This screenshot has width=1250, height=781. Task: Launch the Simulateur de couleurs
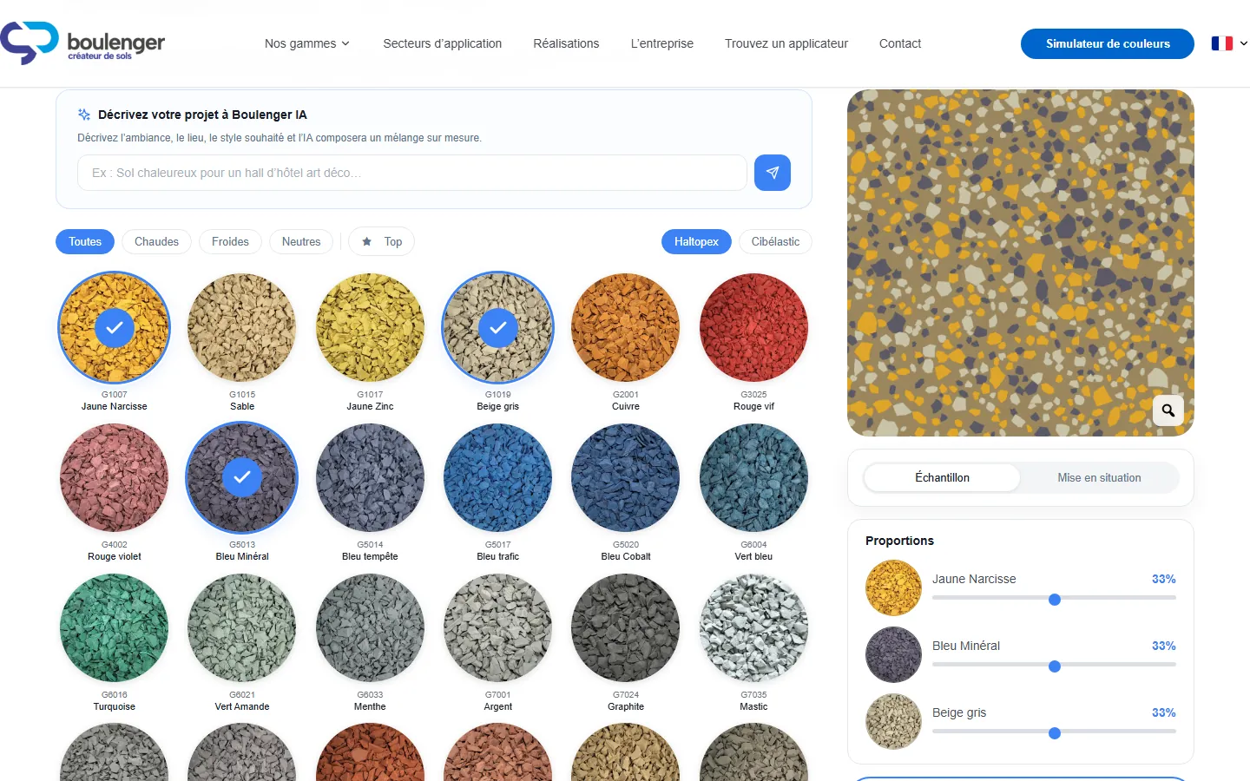pos(1108,43)
